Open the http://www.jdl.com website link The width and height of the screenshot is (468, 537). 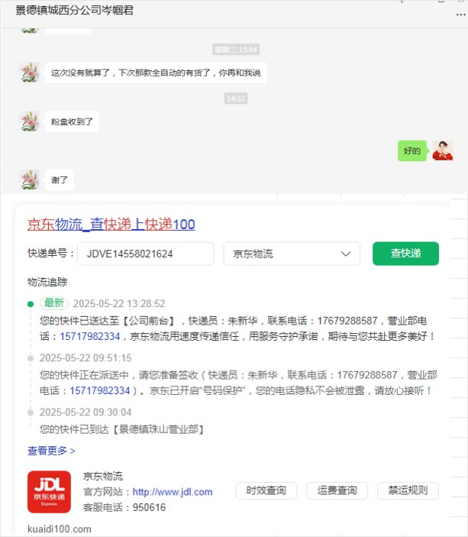point(173,492)
